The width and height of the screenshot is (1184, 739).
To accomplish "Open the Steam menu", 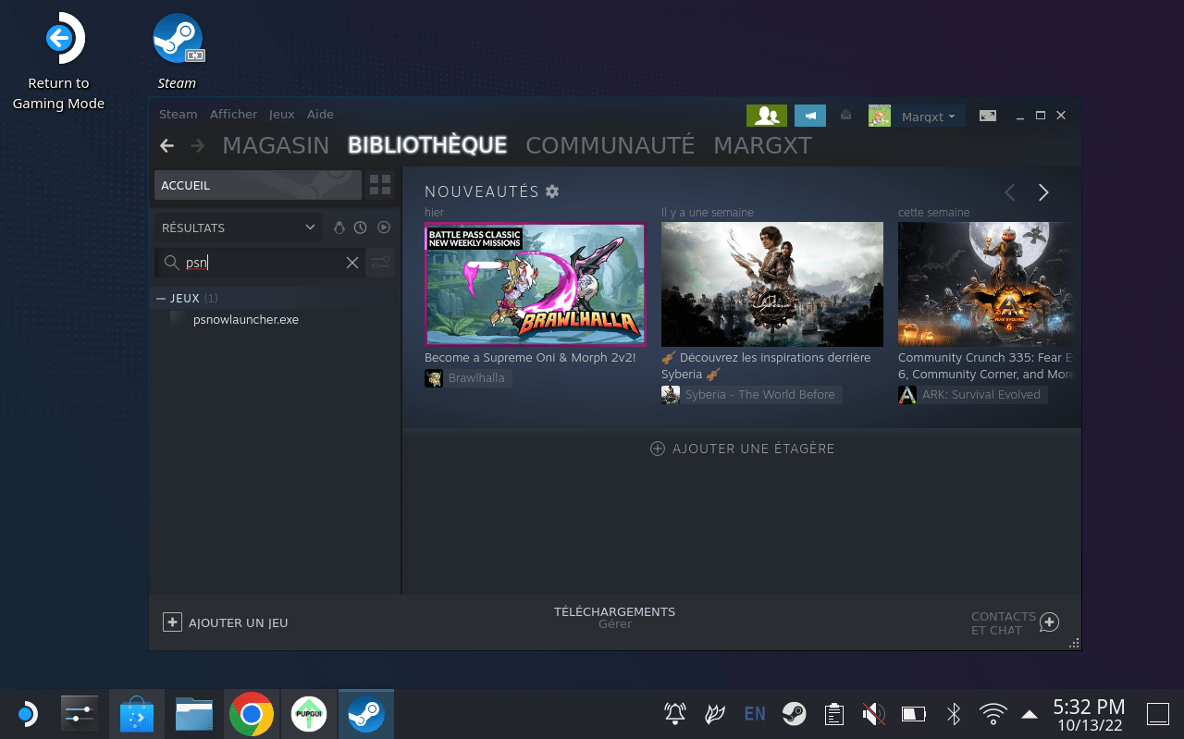I will pyautogui.click(x=178, y=115).
